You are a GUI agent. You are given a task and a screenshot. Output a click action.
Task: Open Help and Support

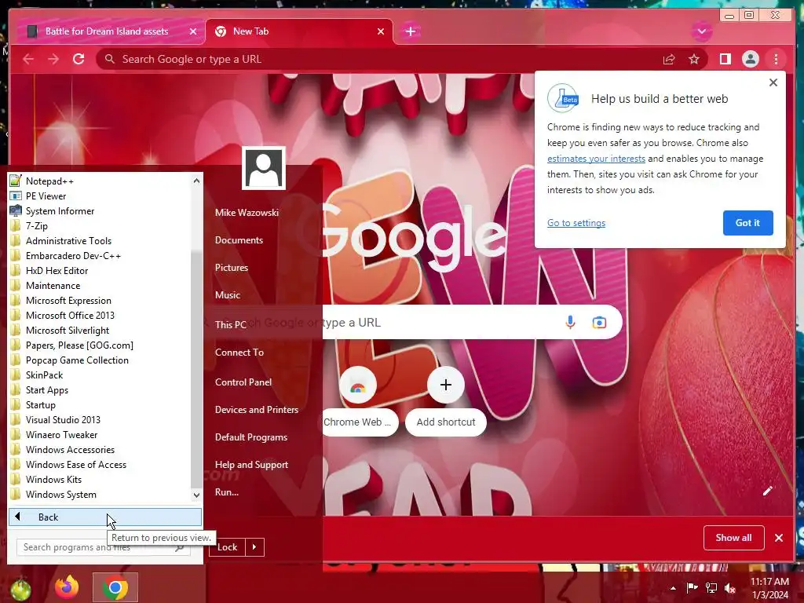[251, 465]
